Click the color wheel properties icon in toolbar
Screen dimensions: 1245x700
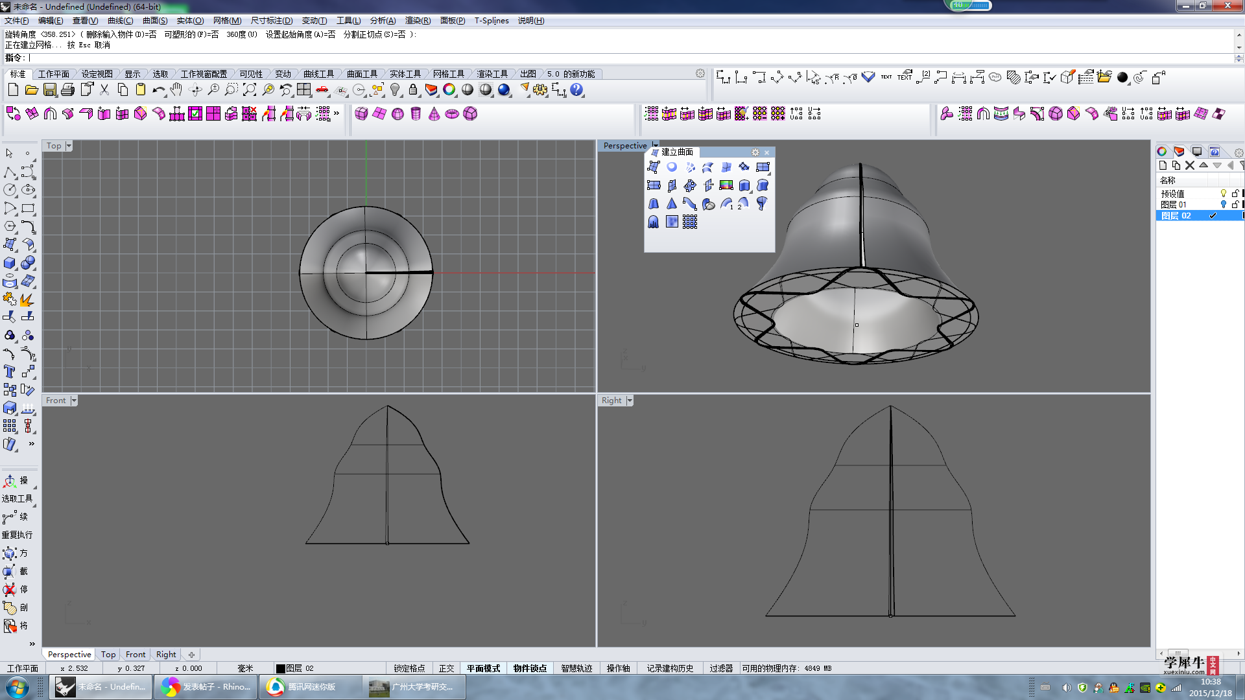pyautogui.click(x=449, y=90)
